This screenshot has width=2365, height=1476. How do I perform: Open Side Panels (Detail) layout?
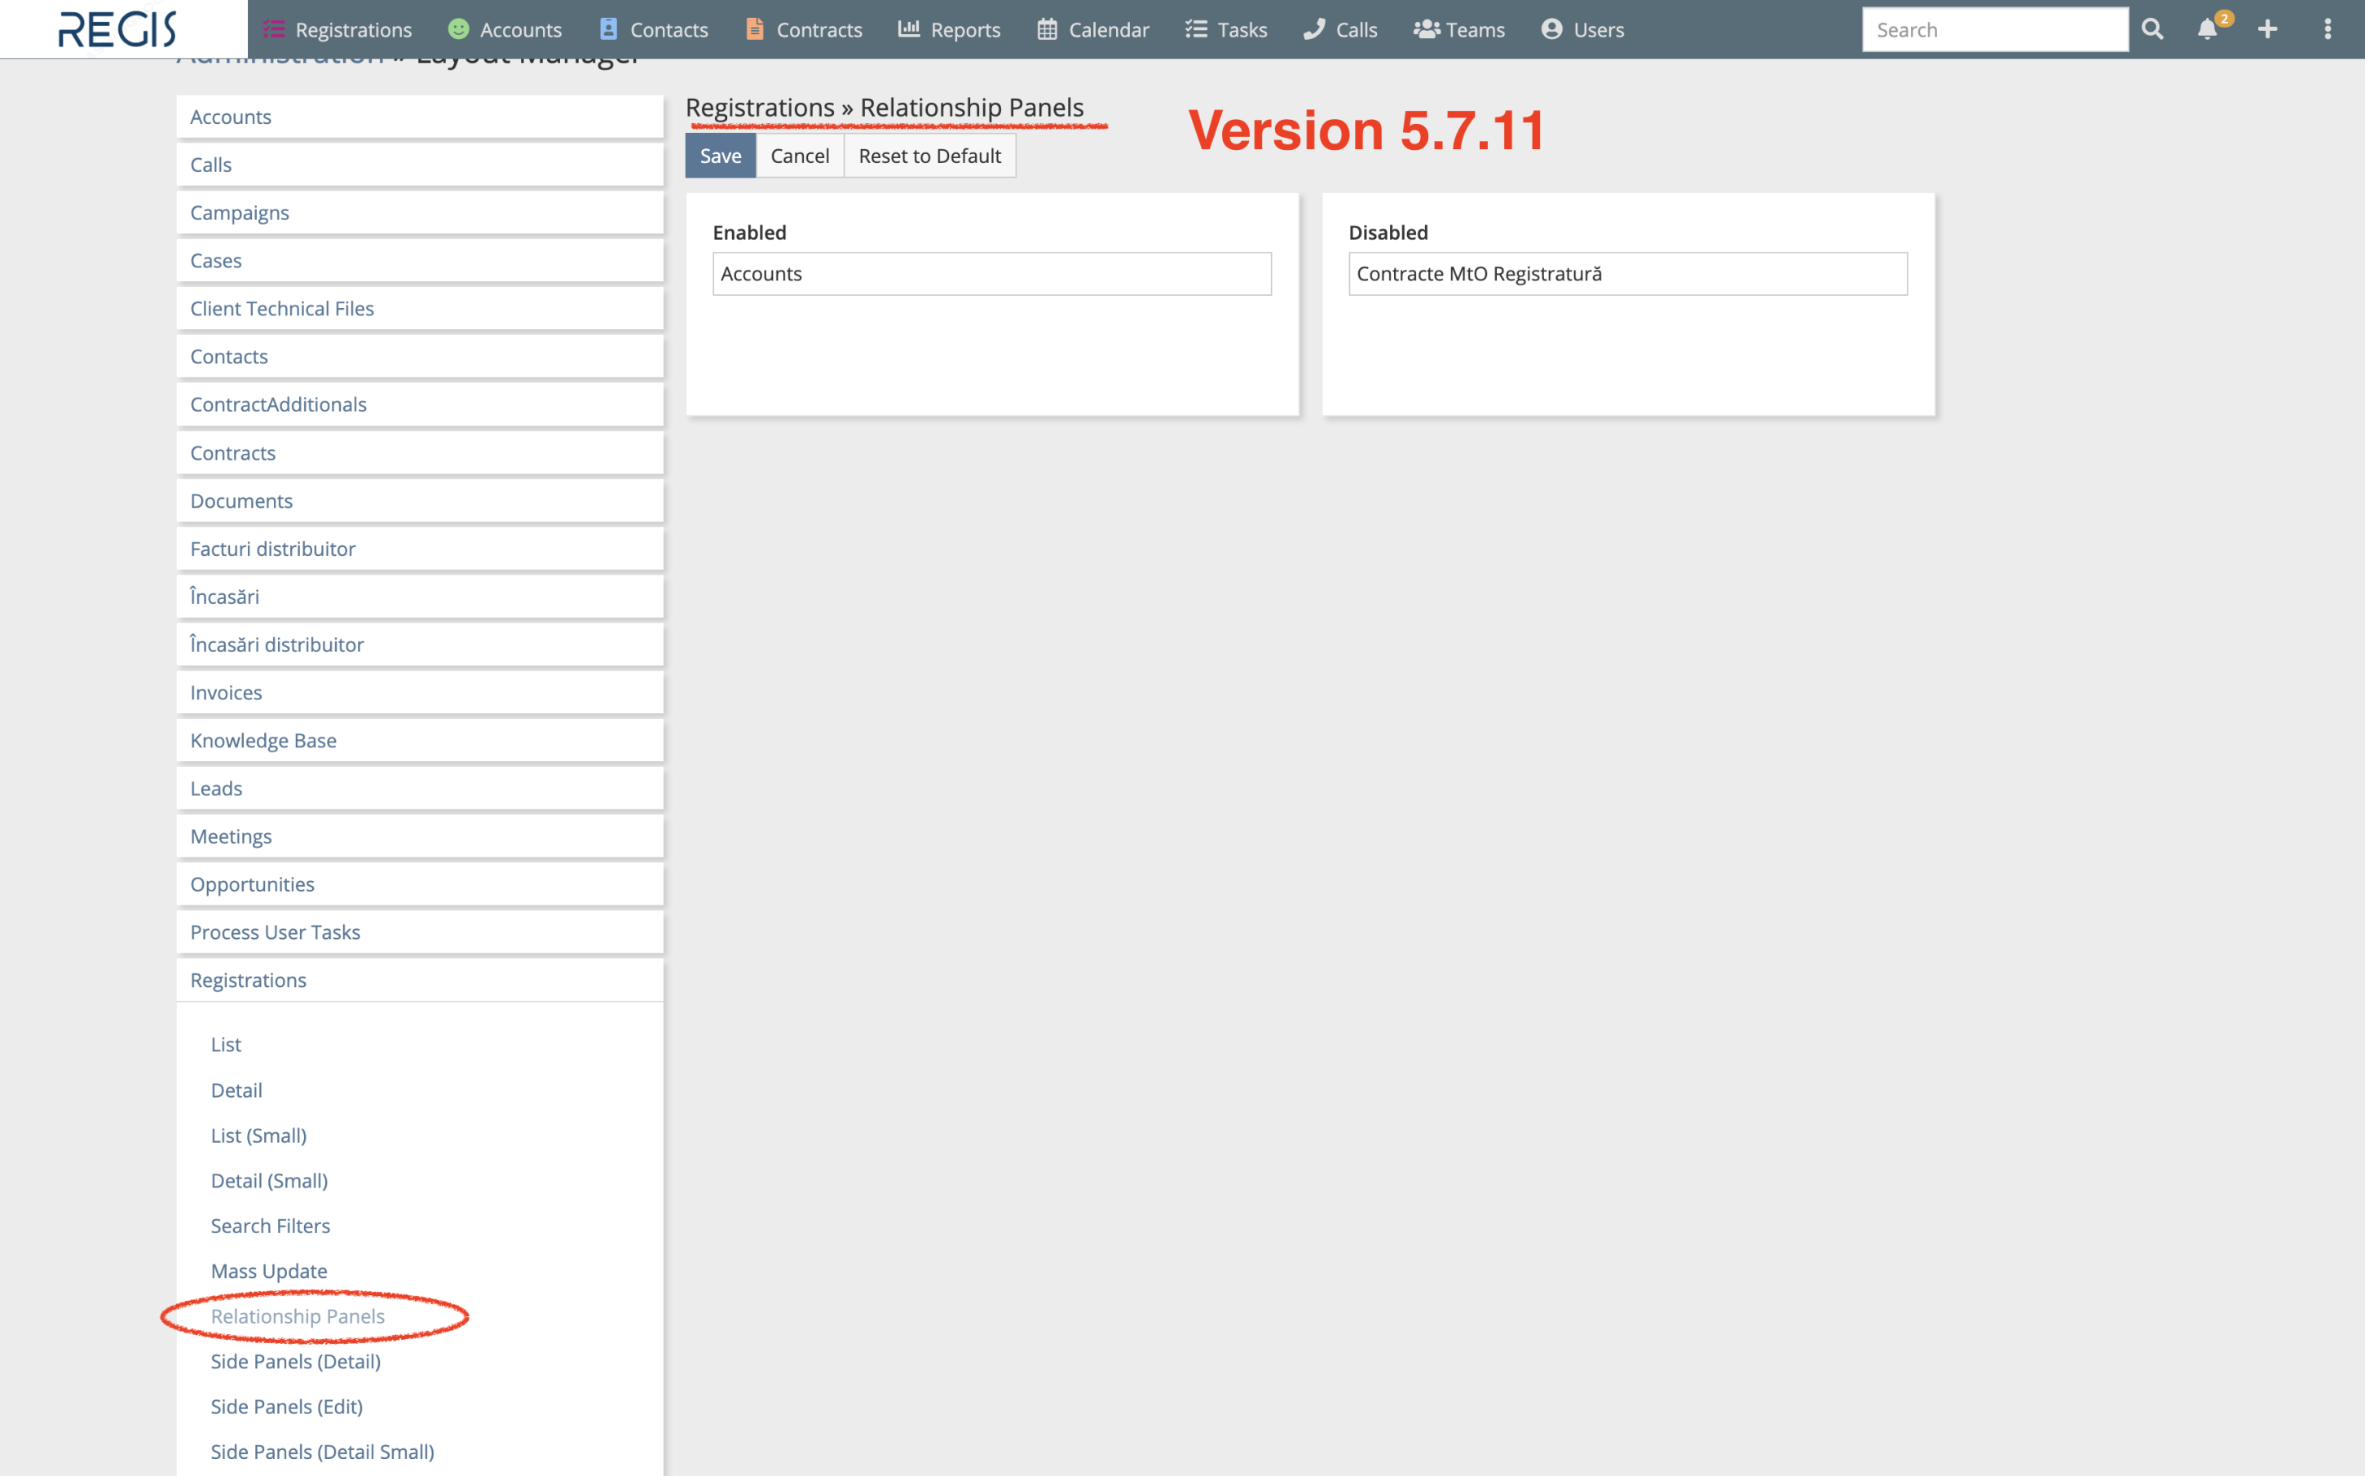[x=295, y=1361]
